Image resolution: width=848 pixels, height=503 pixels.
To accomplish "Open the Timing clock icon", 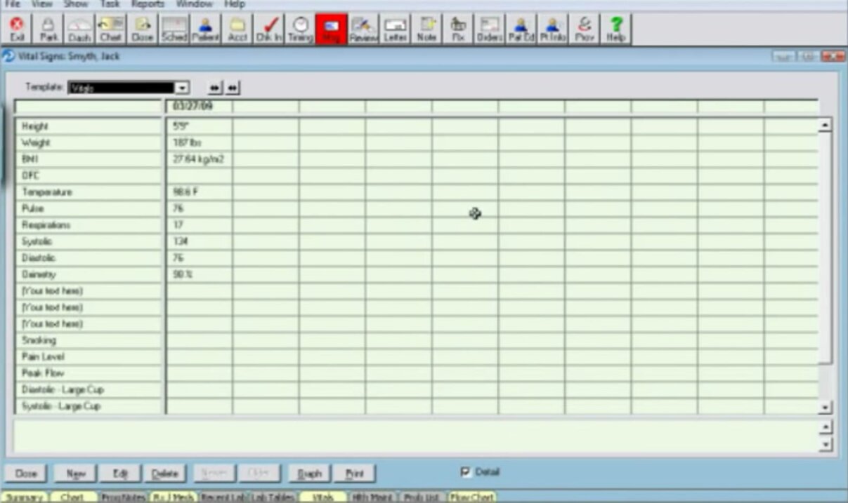I will pos(300,29).
